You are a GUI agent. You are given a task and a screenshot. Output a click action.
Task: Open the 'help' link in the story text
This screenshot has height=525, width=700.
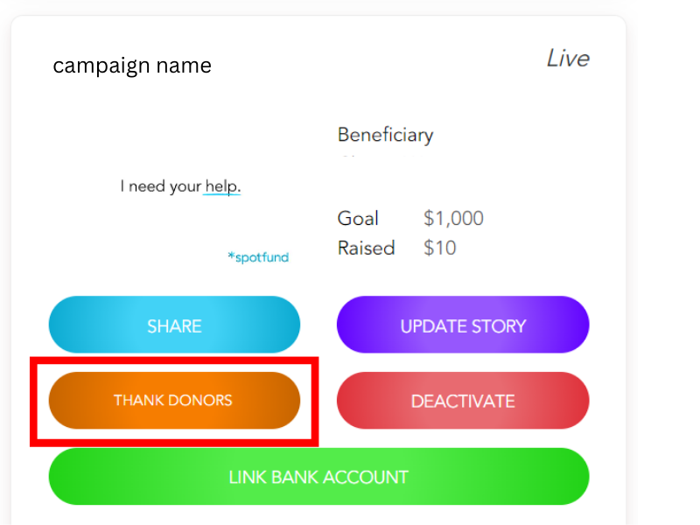221,185
